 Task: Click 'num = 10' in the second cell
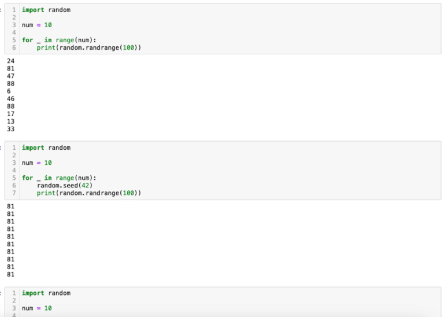37,163
